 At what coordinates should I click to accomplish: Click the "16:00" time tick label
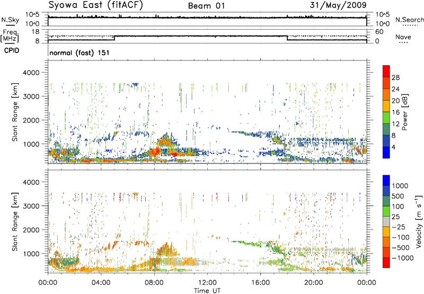coord(261,283)
